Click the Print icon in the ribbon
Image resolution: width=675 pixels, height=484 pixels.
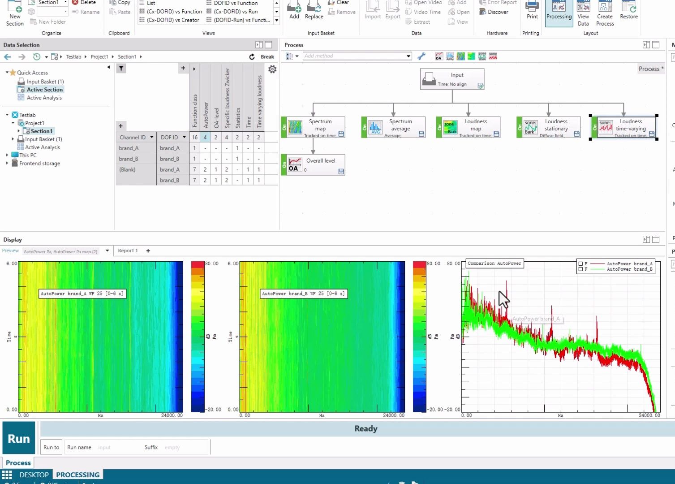(532, 10)
